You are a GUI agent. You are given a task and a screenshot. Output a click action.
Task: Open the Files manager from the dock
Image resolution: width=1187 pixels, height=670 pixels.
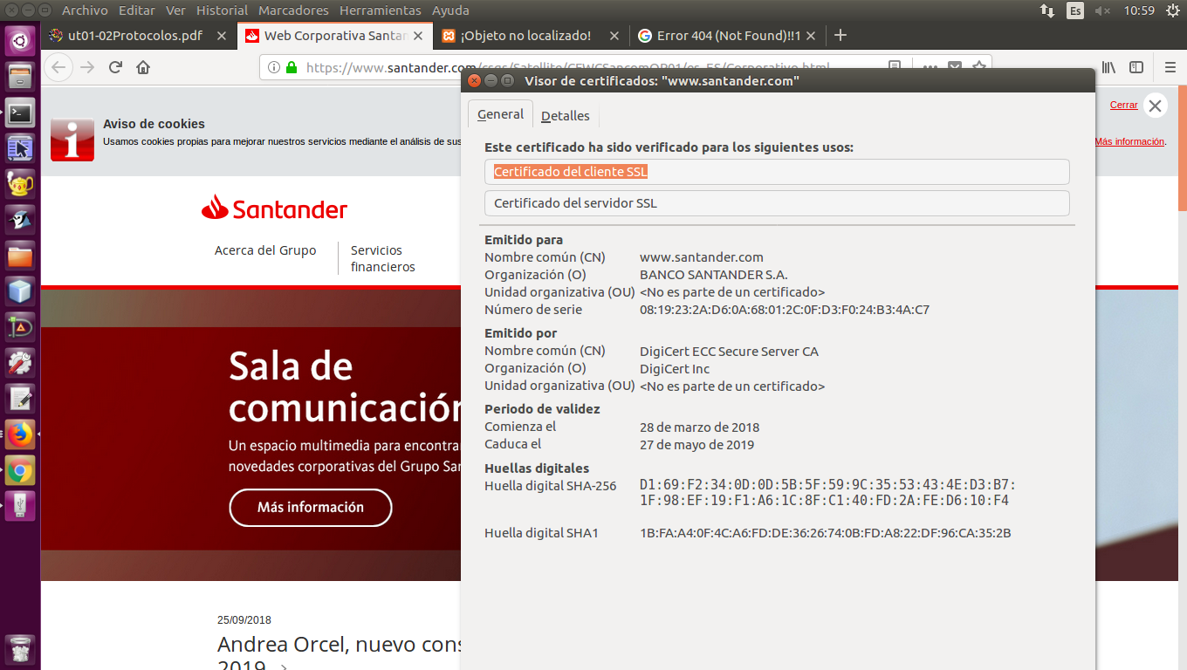pyautogui.click(x=20, y=76)
